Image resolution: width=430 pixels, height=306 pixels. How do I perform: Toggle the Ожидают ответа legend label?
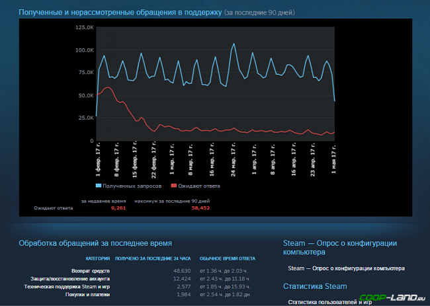199,186
